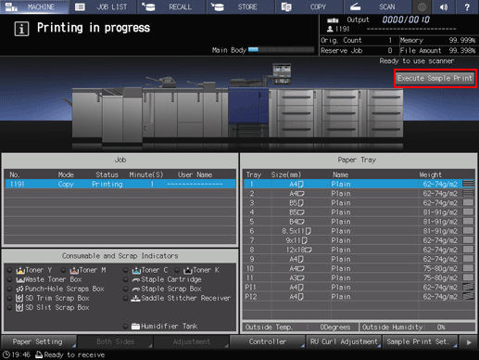The height and width of the screenshot is (360, 479).
Task: Click the Toner Y indicator icon
Action: (x=20, y=270)
